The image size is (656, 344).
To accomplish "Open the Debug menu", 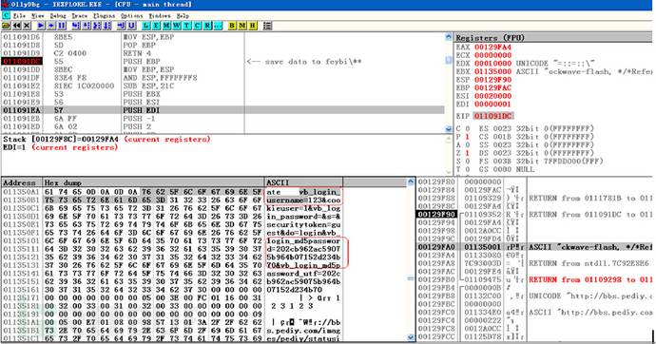I will pos(58,15).
